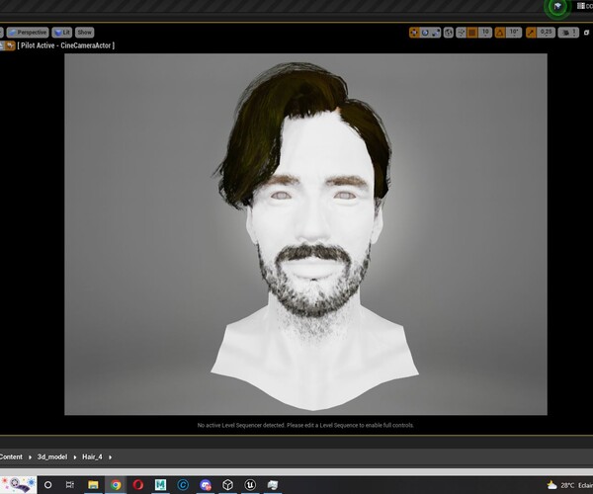Open rotation snap value 10° dropdown
The image size is (593, 494).
(514, 33)
